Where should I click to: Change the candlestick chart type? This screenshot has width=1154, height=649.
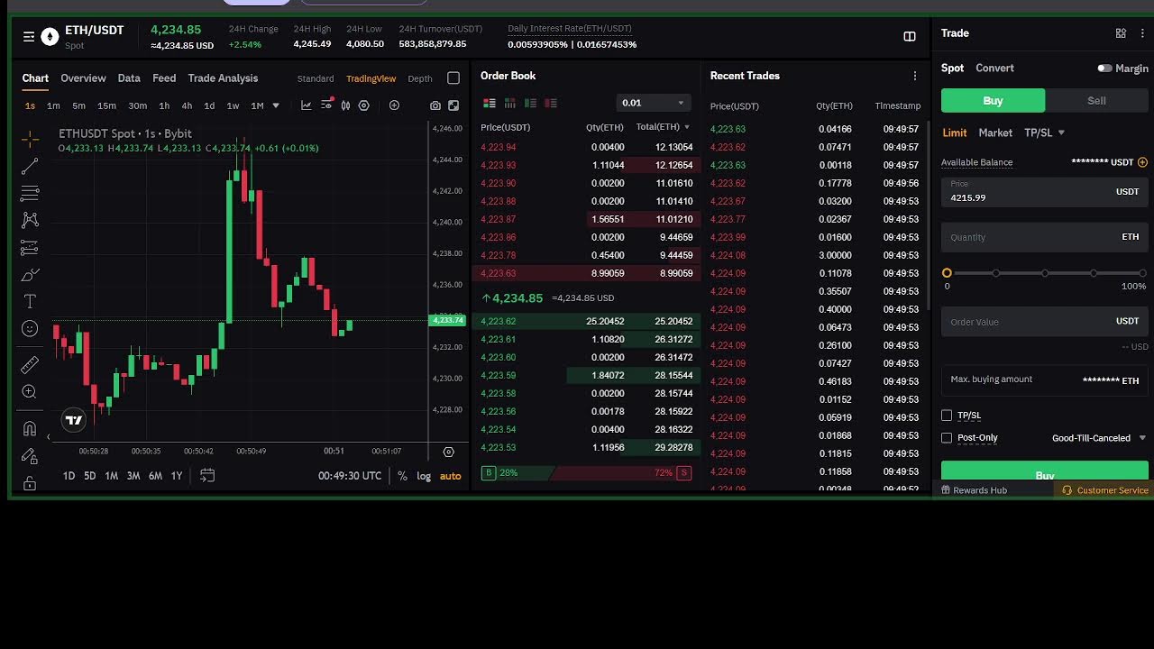click(x=345, y=105)
